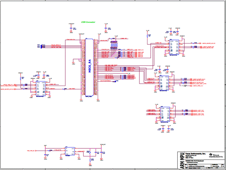Viewport: 226px width, 170px height.
Task: Select the blue resistor array above the connector's signal lines
Action: 114,45
